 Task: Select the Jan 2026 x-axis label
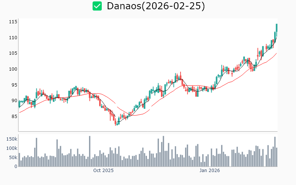click(210, 171)
